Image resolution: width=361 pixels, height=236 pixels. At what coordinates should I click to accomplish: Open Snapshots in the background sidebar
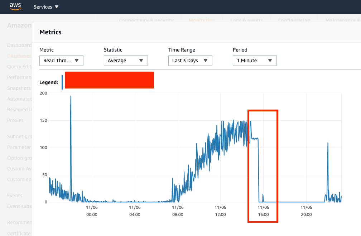(x=19, y=88)
